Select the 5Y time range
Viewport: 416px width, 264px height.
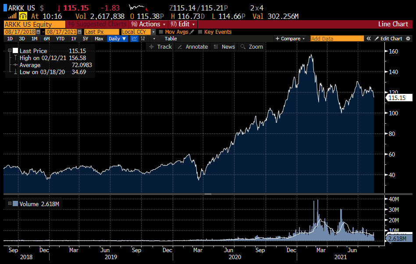85,39
